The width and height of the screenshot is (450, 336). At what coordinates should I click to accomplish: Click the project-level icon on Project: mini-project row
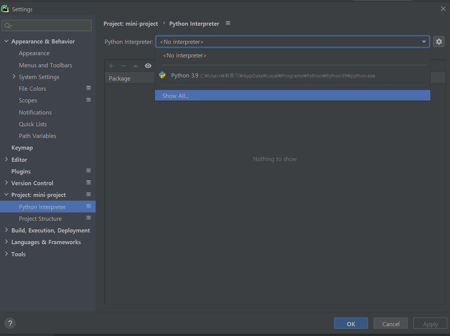[89, 194]
